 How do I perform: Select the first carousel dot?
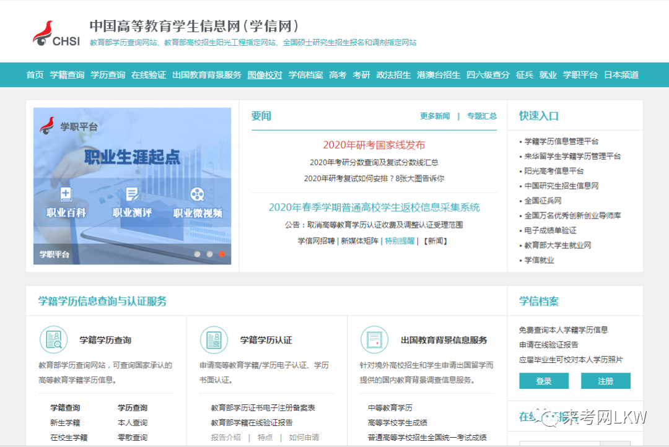click(x=197, y=254)
